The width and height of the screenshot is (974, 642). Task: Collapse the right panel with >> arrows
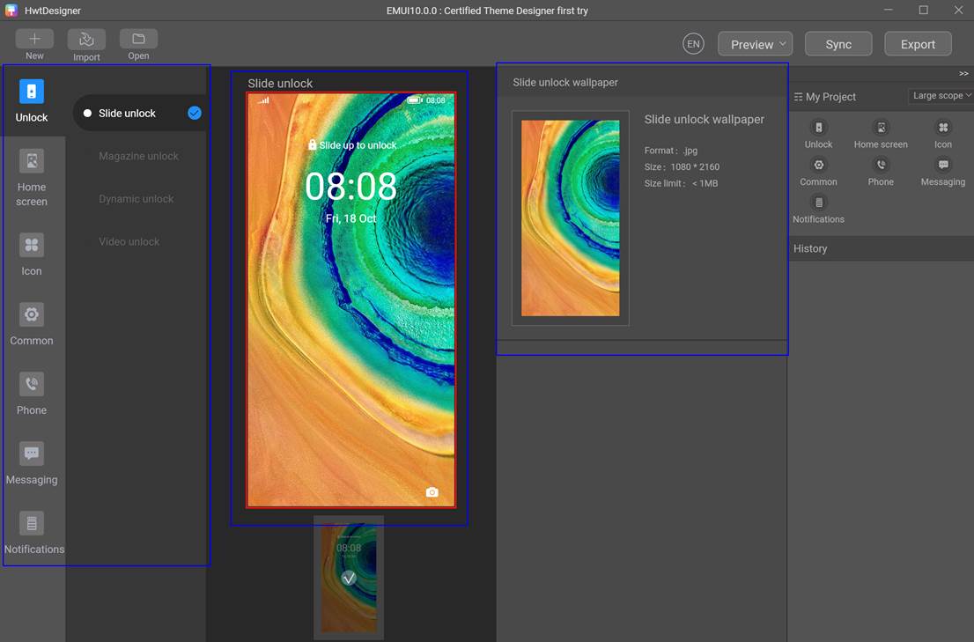pyautogui.click(x=963, y=74)
